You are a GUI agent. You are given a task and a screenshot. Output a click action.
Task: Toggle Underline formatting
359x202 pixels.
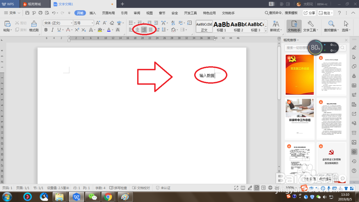tap(59, 30)
